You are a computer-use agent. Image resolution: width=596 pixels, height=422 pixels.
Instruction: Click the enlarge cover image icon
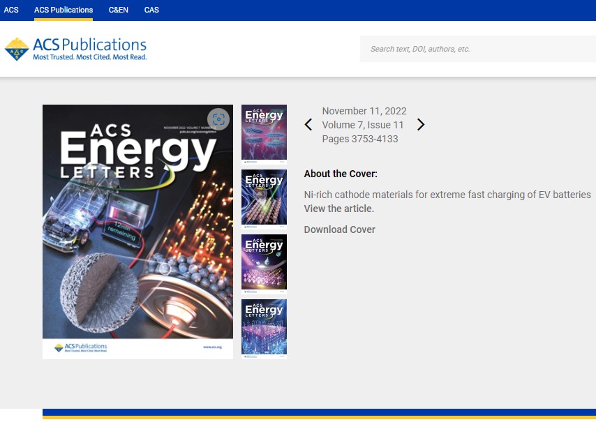218,119
